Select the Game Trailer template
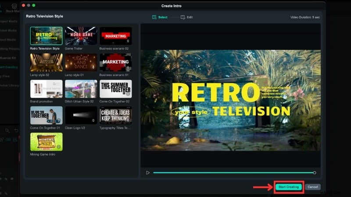The width and height of the screenshot is (351, 197). (81, 36)
